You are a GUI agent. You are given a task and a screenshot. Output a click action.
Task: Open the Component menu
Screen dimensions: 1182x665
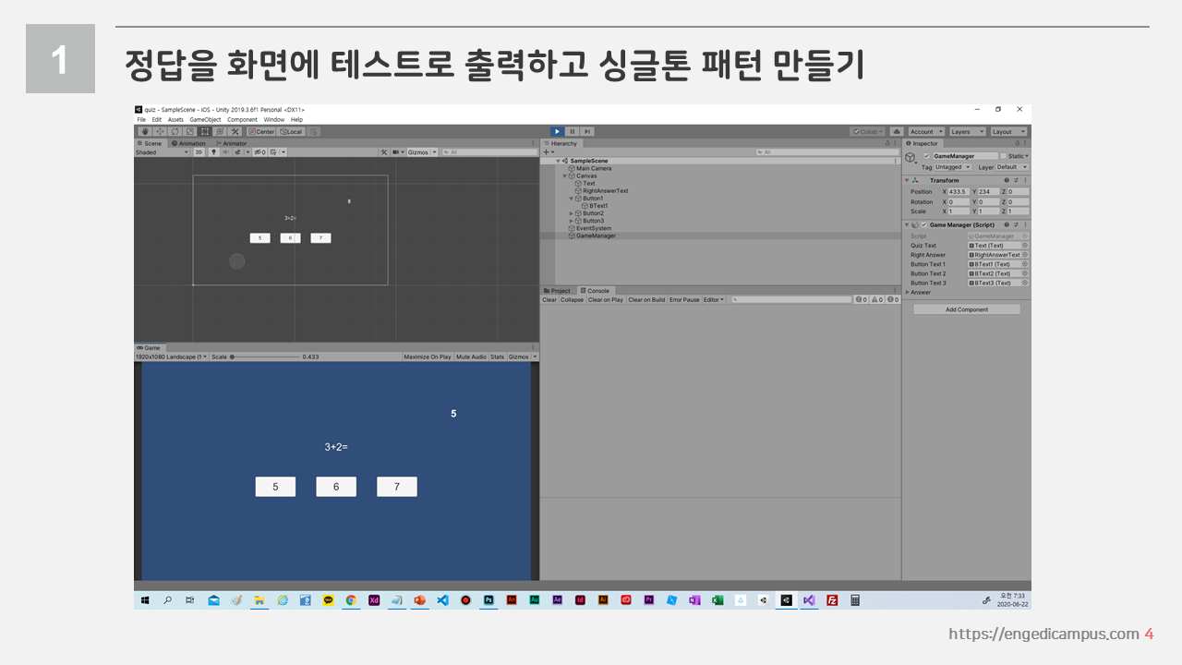[x=242, y=119]
